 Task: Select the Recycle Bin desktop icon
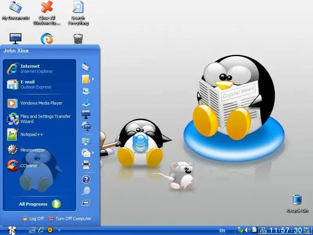coord(297,204)
